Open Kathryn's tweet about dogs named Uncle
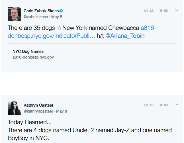The image size is (184, 143). [x=90, y=130]
